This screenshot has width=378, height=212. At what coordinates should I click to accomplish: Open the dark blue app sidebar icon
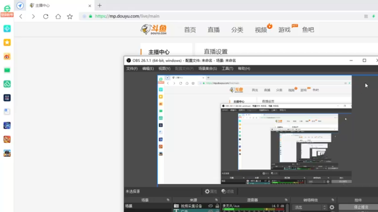pyautogui.click(x=7, y=98)
